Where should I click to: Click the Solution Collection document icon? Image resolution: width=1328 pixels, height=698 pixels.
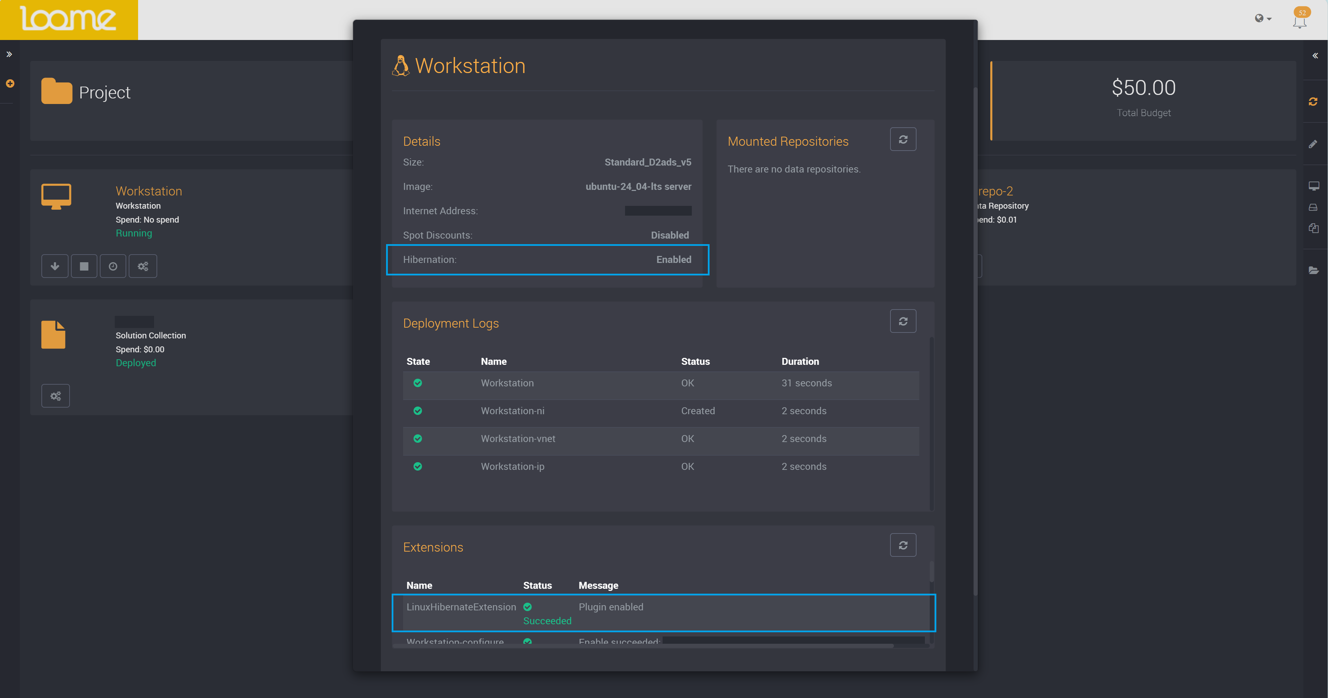point(53,335)
